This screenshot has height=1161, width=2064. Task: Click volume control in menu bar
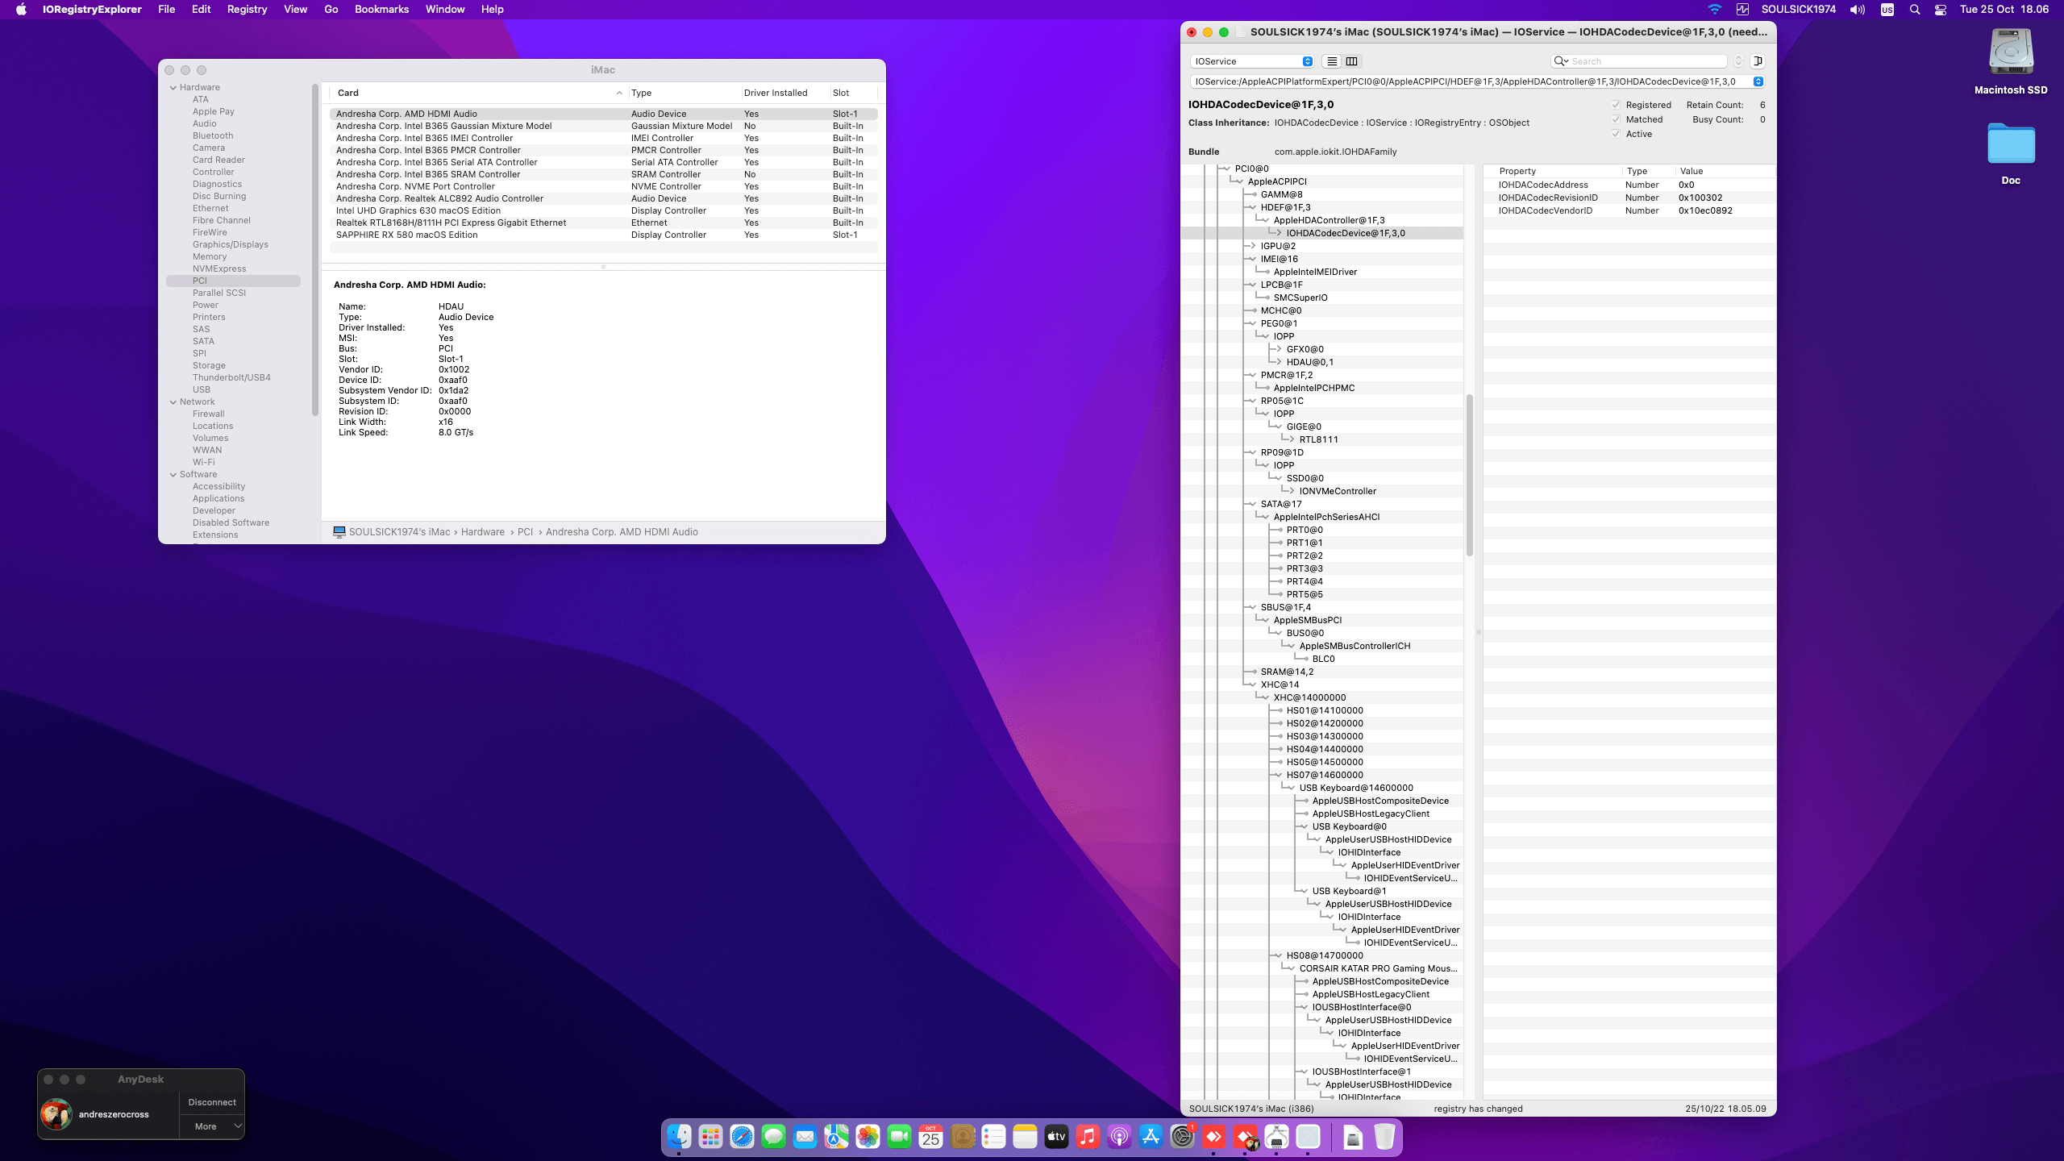tap(1858, 10)
